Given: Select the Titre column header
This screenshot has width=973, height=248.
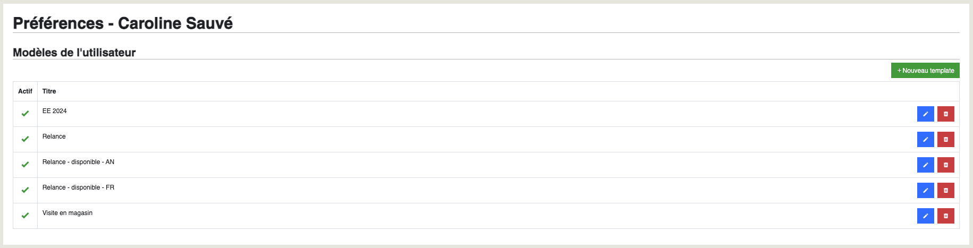Looking at the screenshot, I should click(49, 91).
